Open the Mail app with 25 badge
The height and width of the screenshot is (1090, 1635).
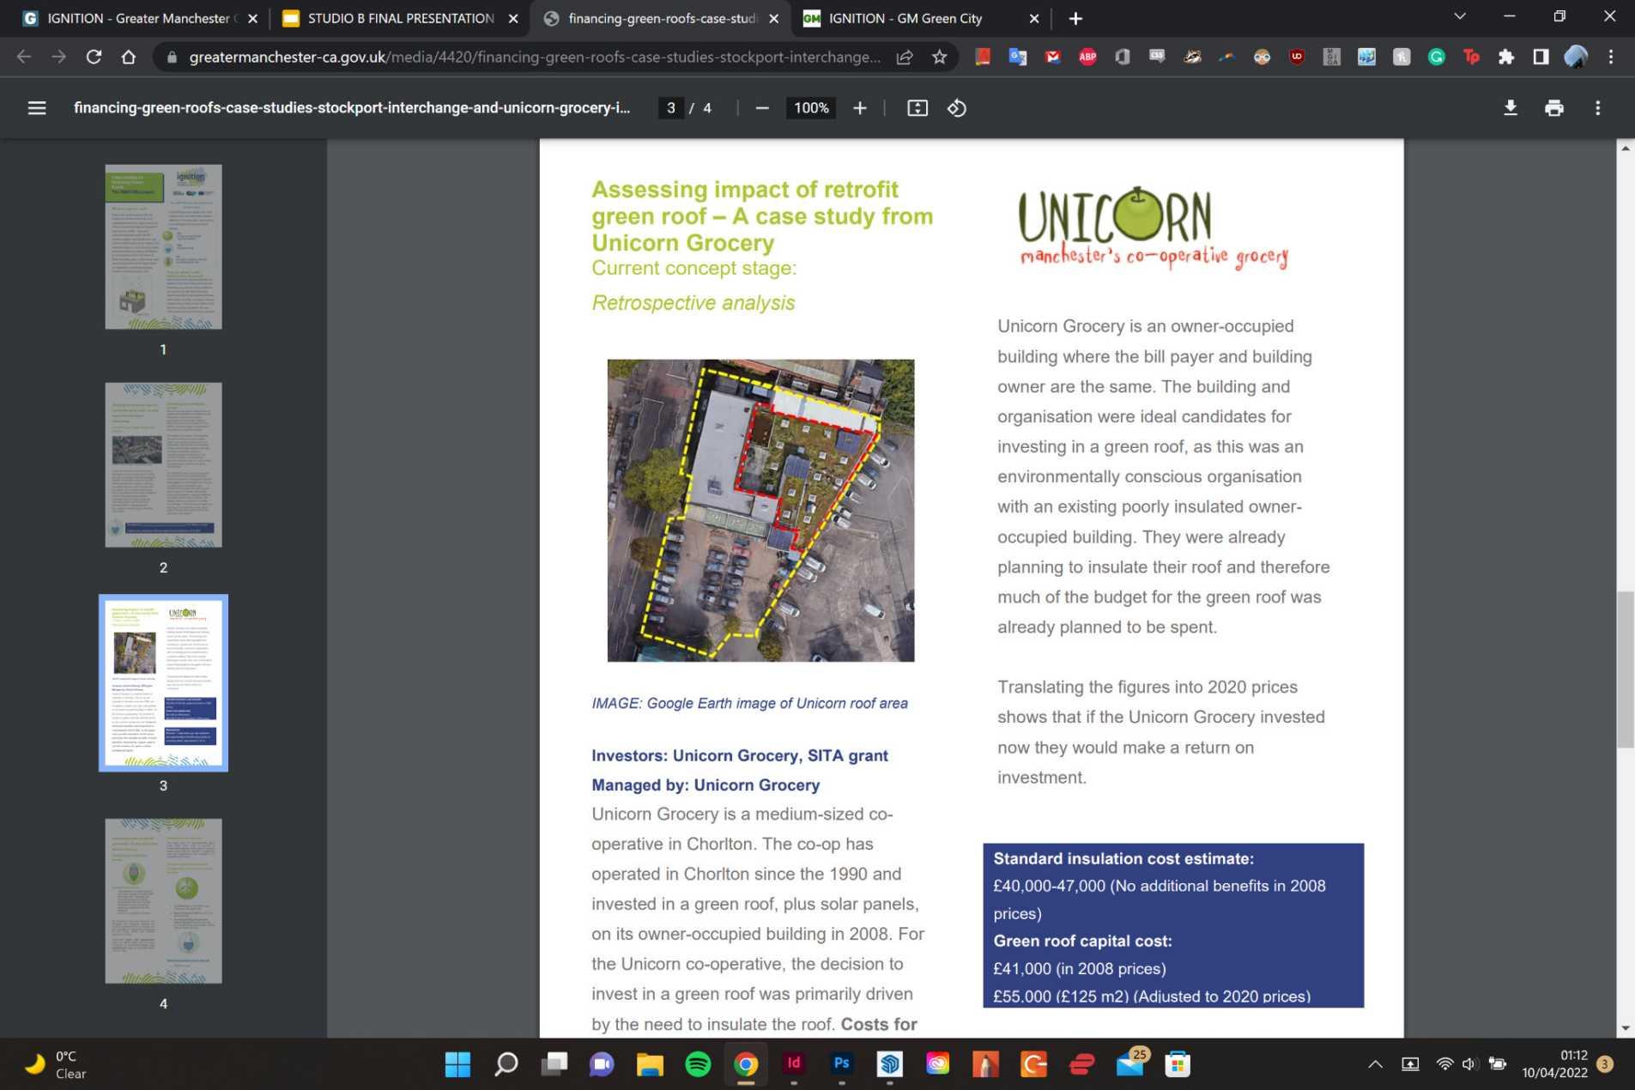pos(1130,1064)
